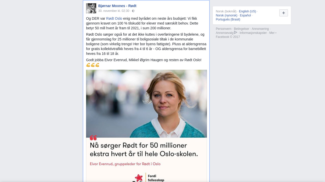
Task: Click the Rødt star logo in the image
Action: tap(139, 178)
